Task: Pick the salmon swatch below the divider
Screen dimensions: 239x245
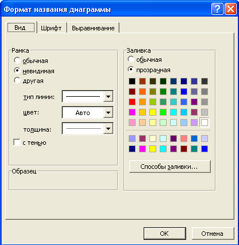Action: (x=184, y=139)
